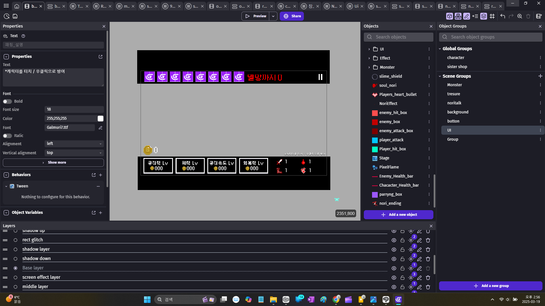The height and width of the screenshot is (306, 545).
Task: Toggle the Italic switch
Action: [7, 136]
